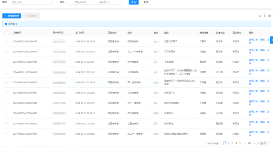Edit the 没有热水 order row
This screenshot has height=147, width=273.
[262, 112]
